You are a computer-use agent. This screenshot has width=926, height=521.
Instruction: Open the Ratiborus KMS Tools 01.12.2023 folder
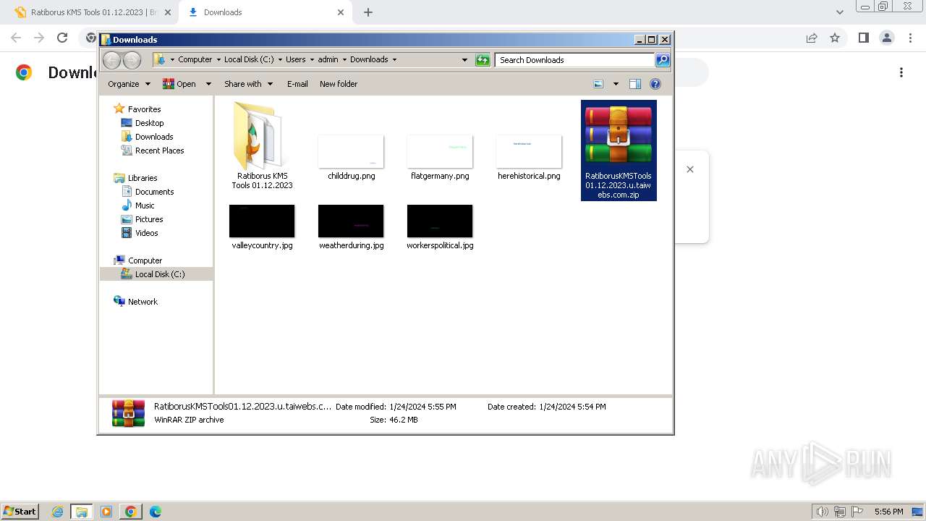[x=262, y=145]
